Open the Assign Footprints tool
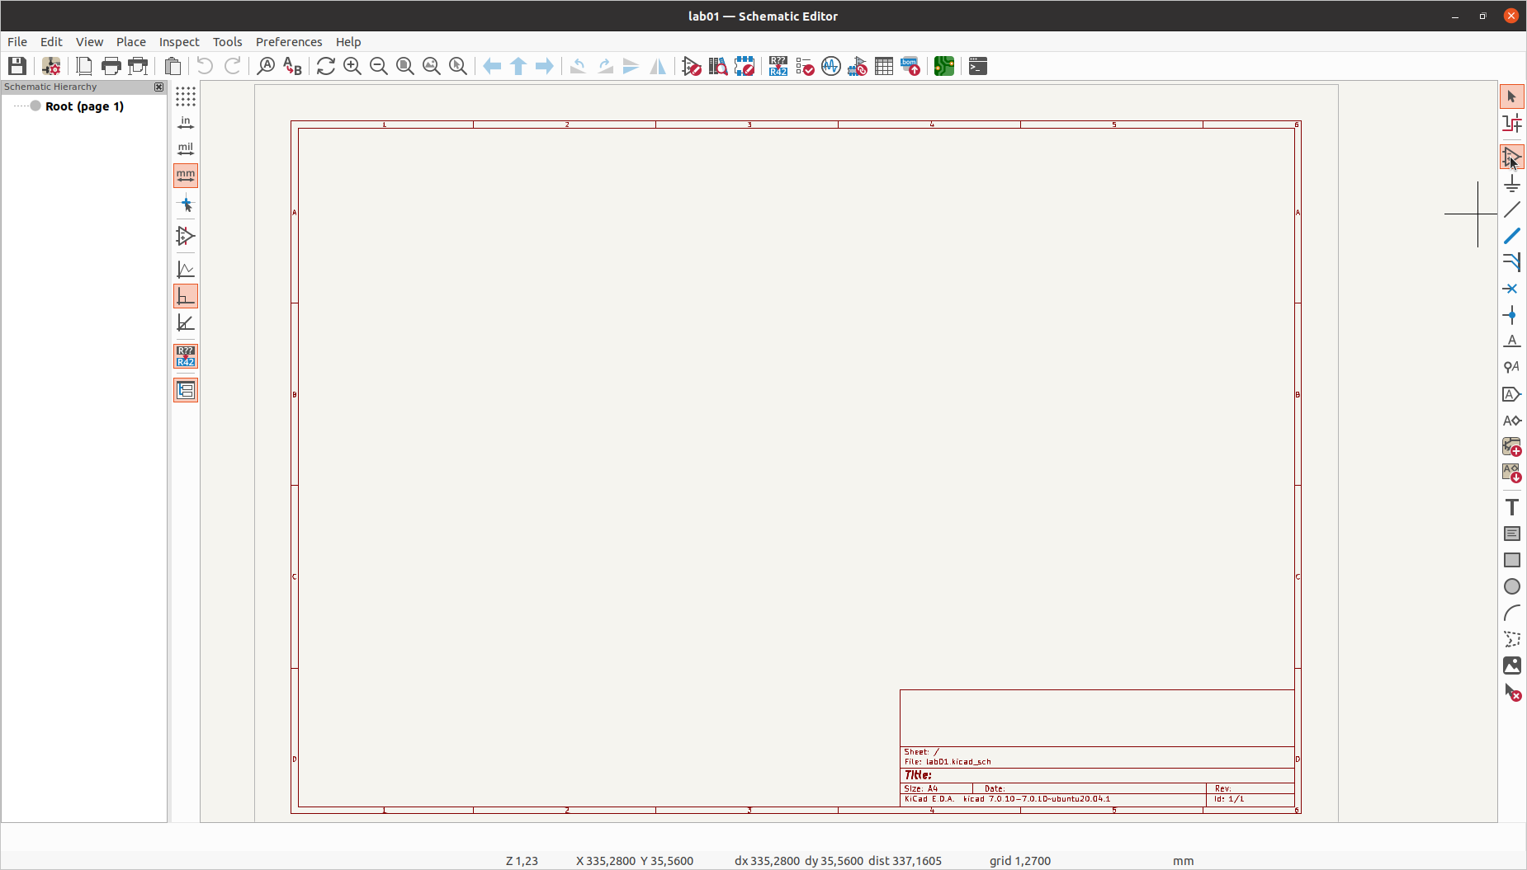Viewport: 1527px width, 870px height. (x=857, y=66)
